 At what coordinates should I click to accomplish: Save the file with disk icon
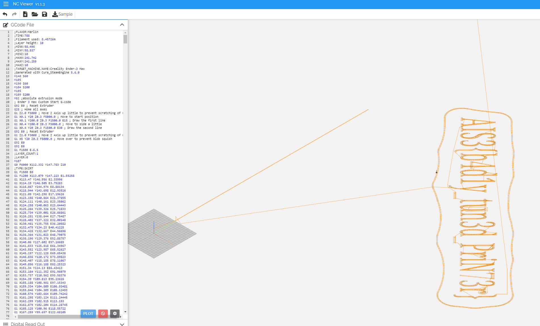coord(45,14)
